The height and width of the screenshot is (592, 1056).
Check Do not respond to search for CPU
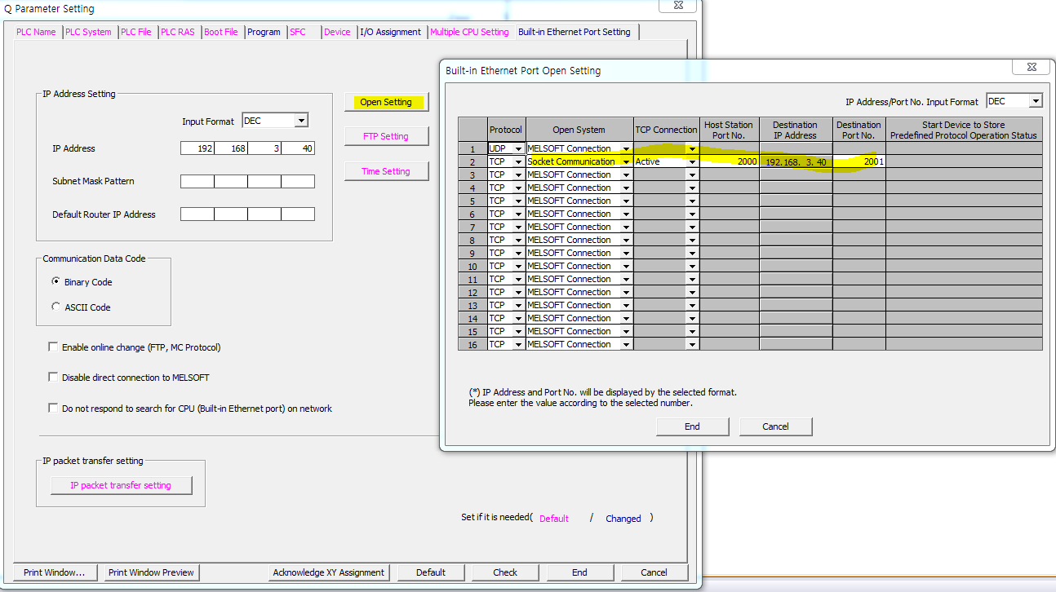point(54,409)
